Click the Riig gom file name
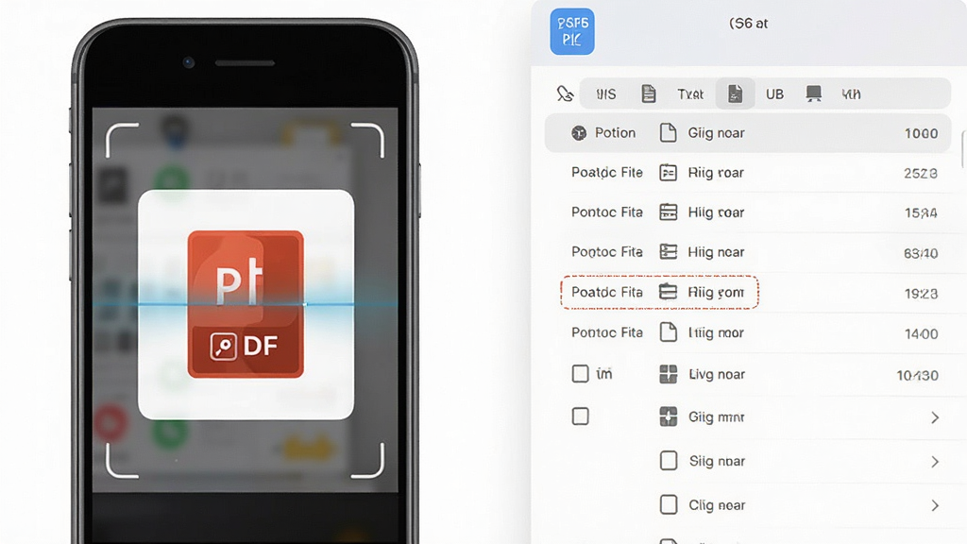The height and width of the screenshot is (544, 967). (716, 293)
